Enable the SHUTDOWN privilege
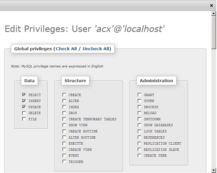Screen dimensions: 217x173 [139, 119]
